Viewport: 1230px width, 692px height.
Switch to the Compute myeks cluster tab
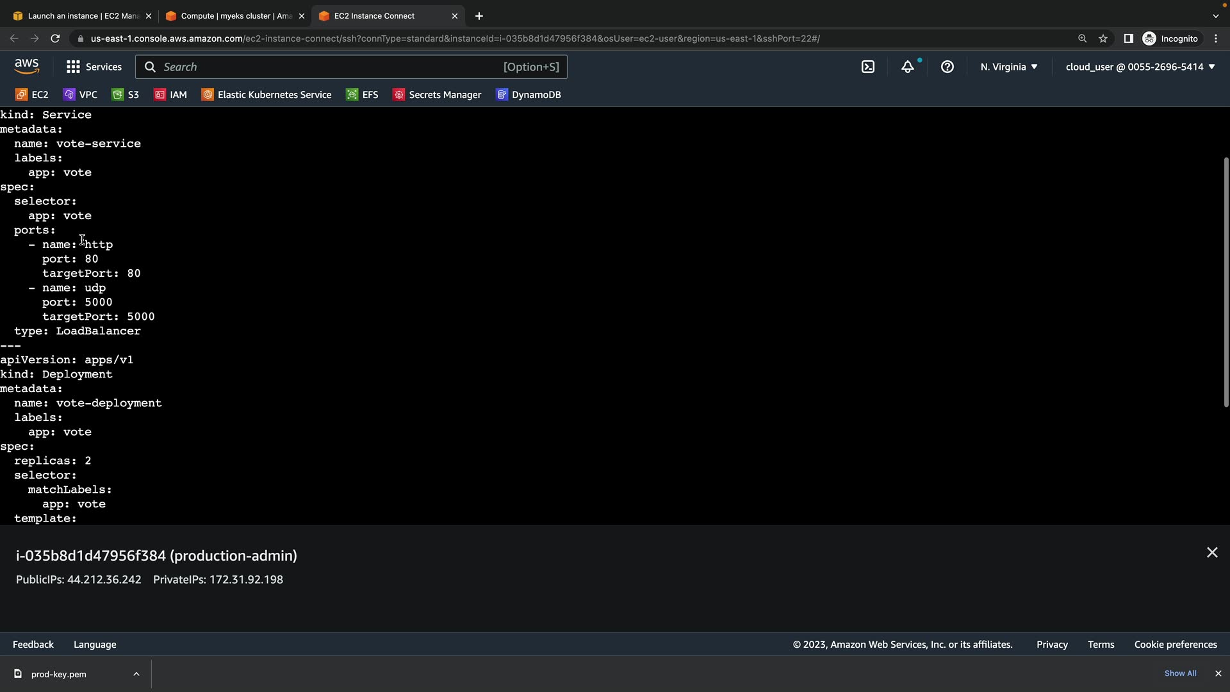(235, 16)
